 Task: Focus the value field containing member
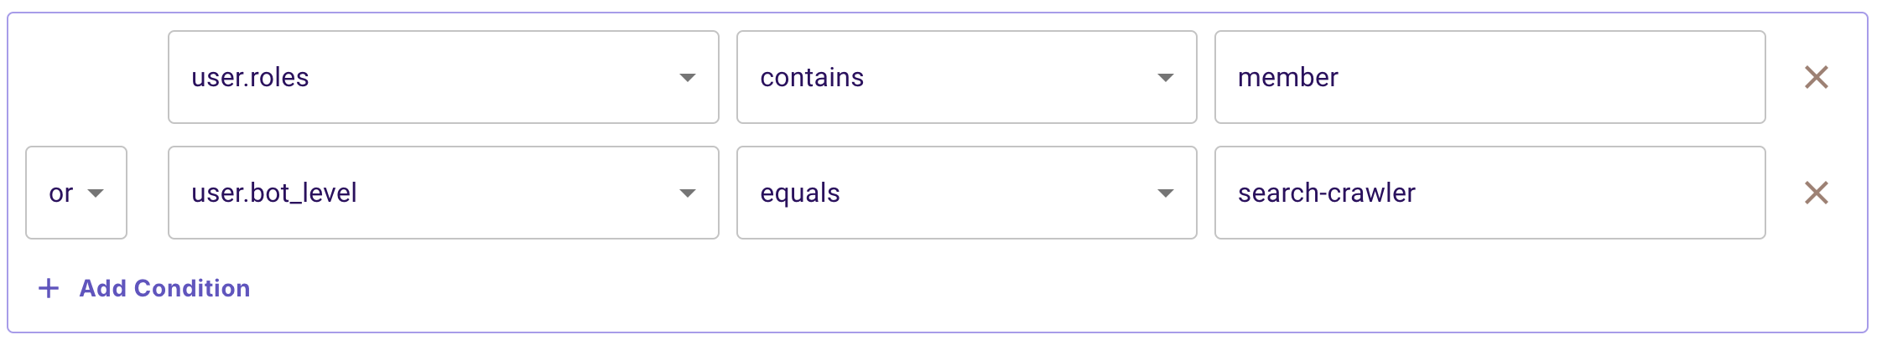pyautogui.click(x=1489, y=77)
